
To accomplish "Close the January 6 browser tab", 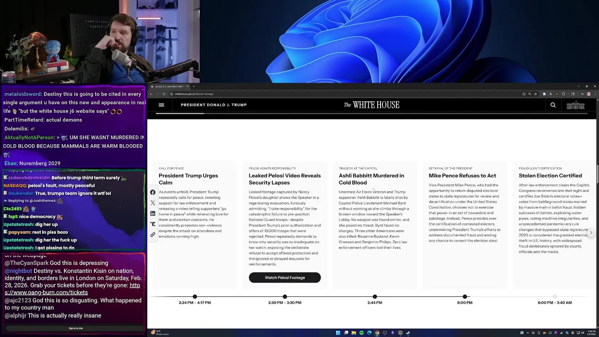I will pyautogui.click(x=187, y=86).
